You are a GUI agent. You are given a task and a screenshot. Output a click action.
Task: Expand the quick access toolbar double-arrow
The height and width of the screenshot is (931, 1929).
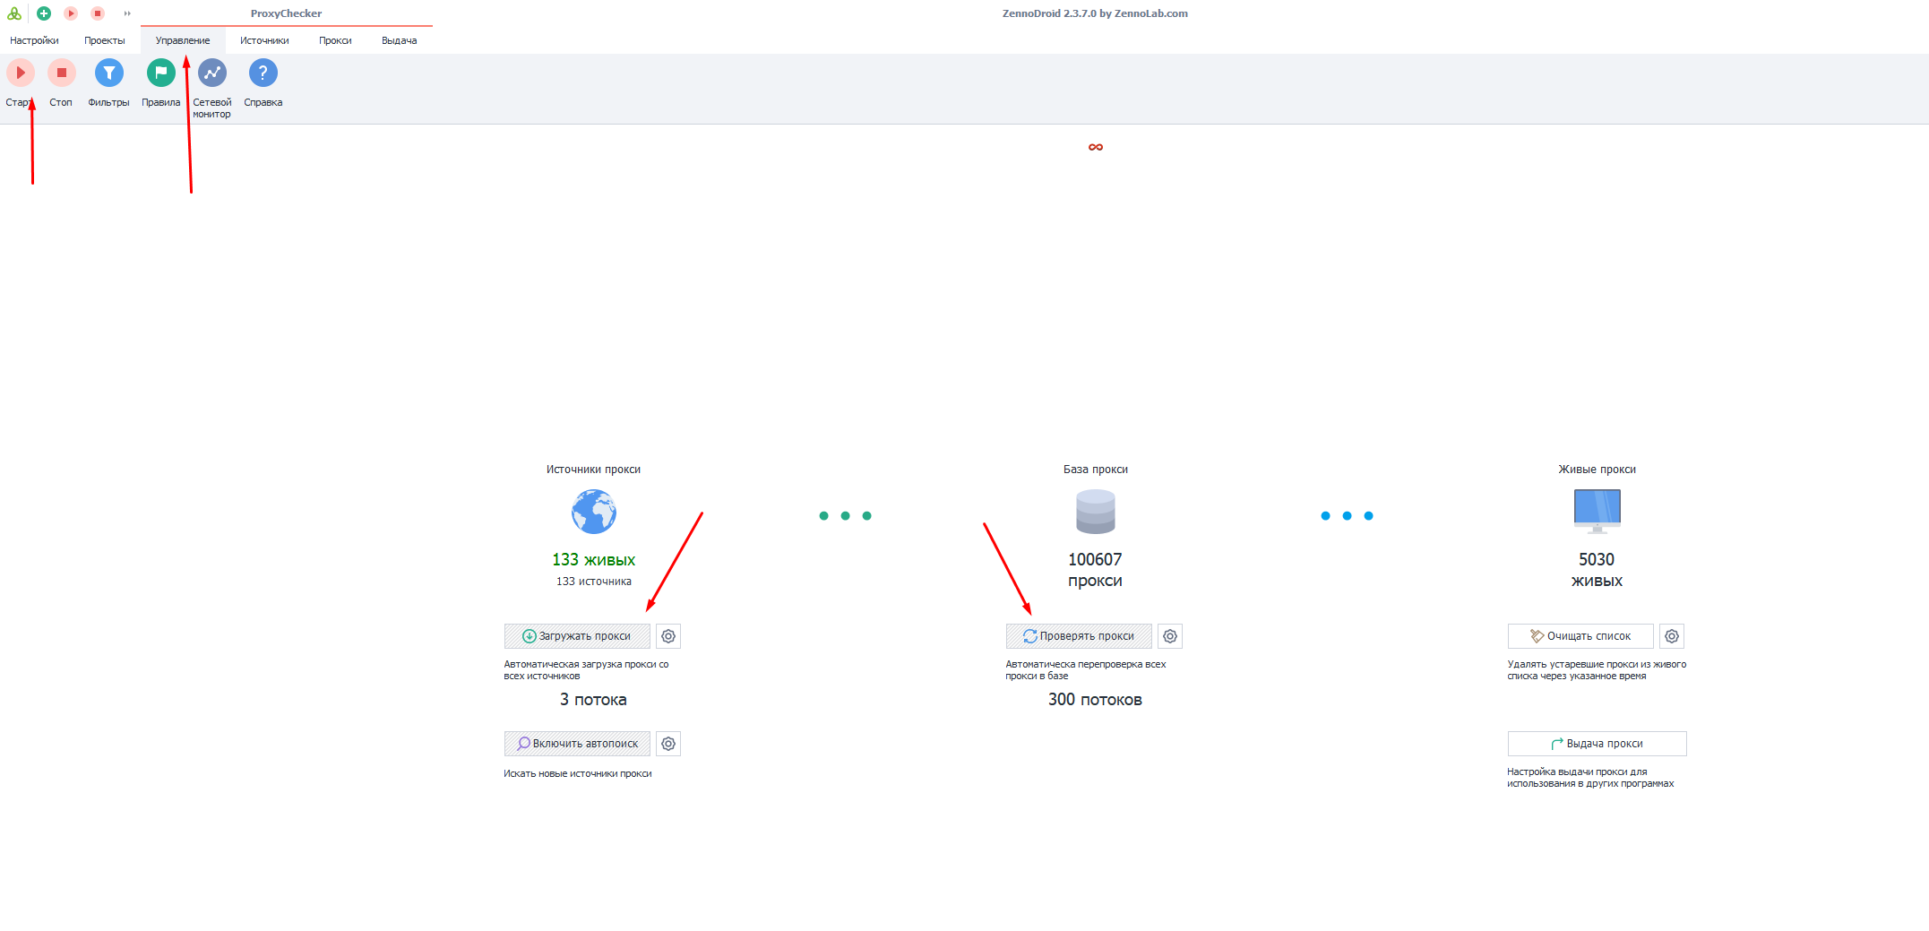[127, 13]
